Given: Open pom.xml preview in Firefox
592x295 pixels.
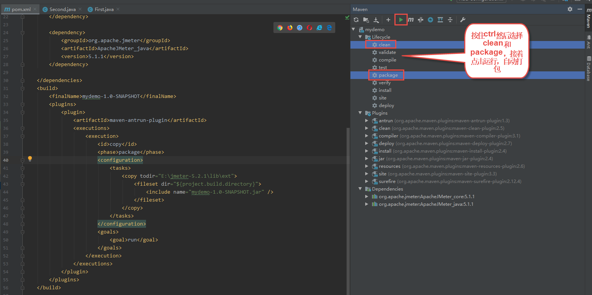Looking at the screenshot, I should coord(290,28).
